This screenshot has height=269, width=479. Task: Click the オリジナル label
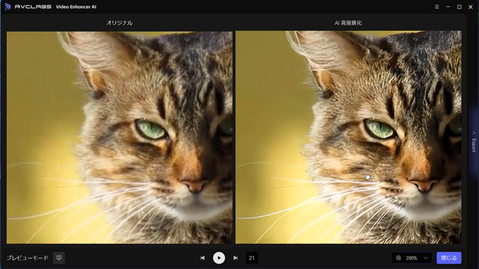tap(119, 23)
